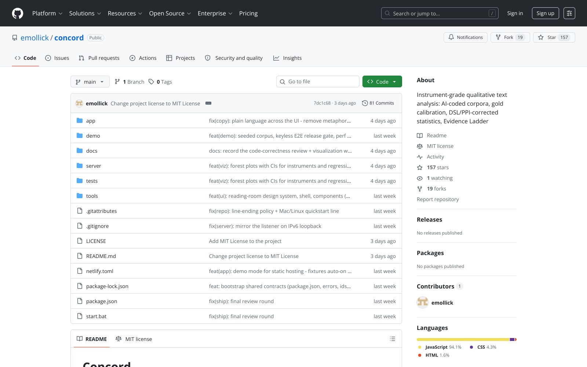This screenshot has height=367, width=587.
Task: Open the Enterprise dropdown
Action: pos(215,13)
